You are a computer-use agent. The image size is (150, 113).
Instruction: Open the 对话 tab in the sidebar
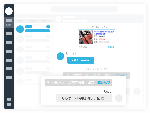(9, 23)
